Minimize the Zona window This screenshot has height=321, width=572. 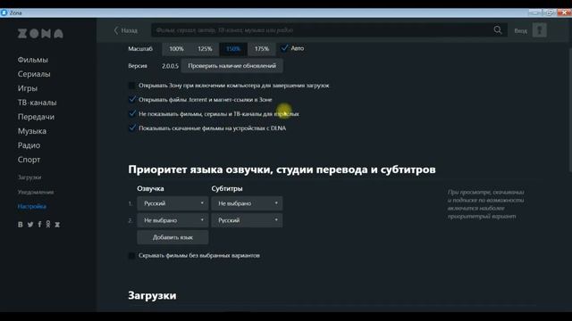(534, 12)
